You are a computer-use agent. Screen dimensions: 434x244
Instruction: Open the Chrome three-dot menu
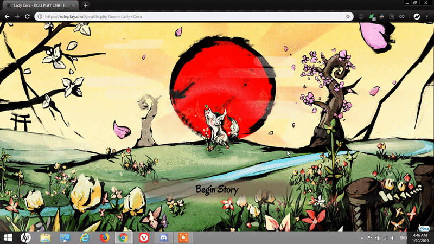pos(427,17)
